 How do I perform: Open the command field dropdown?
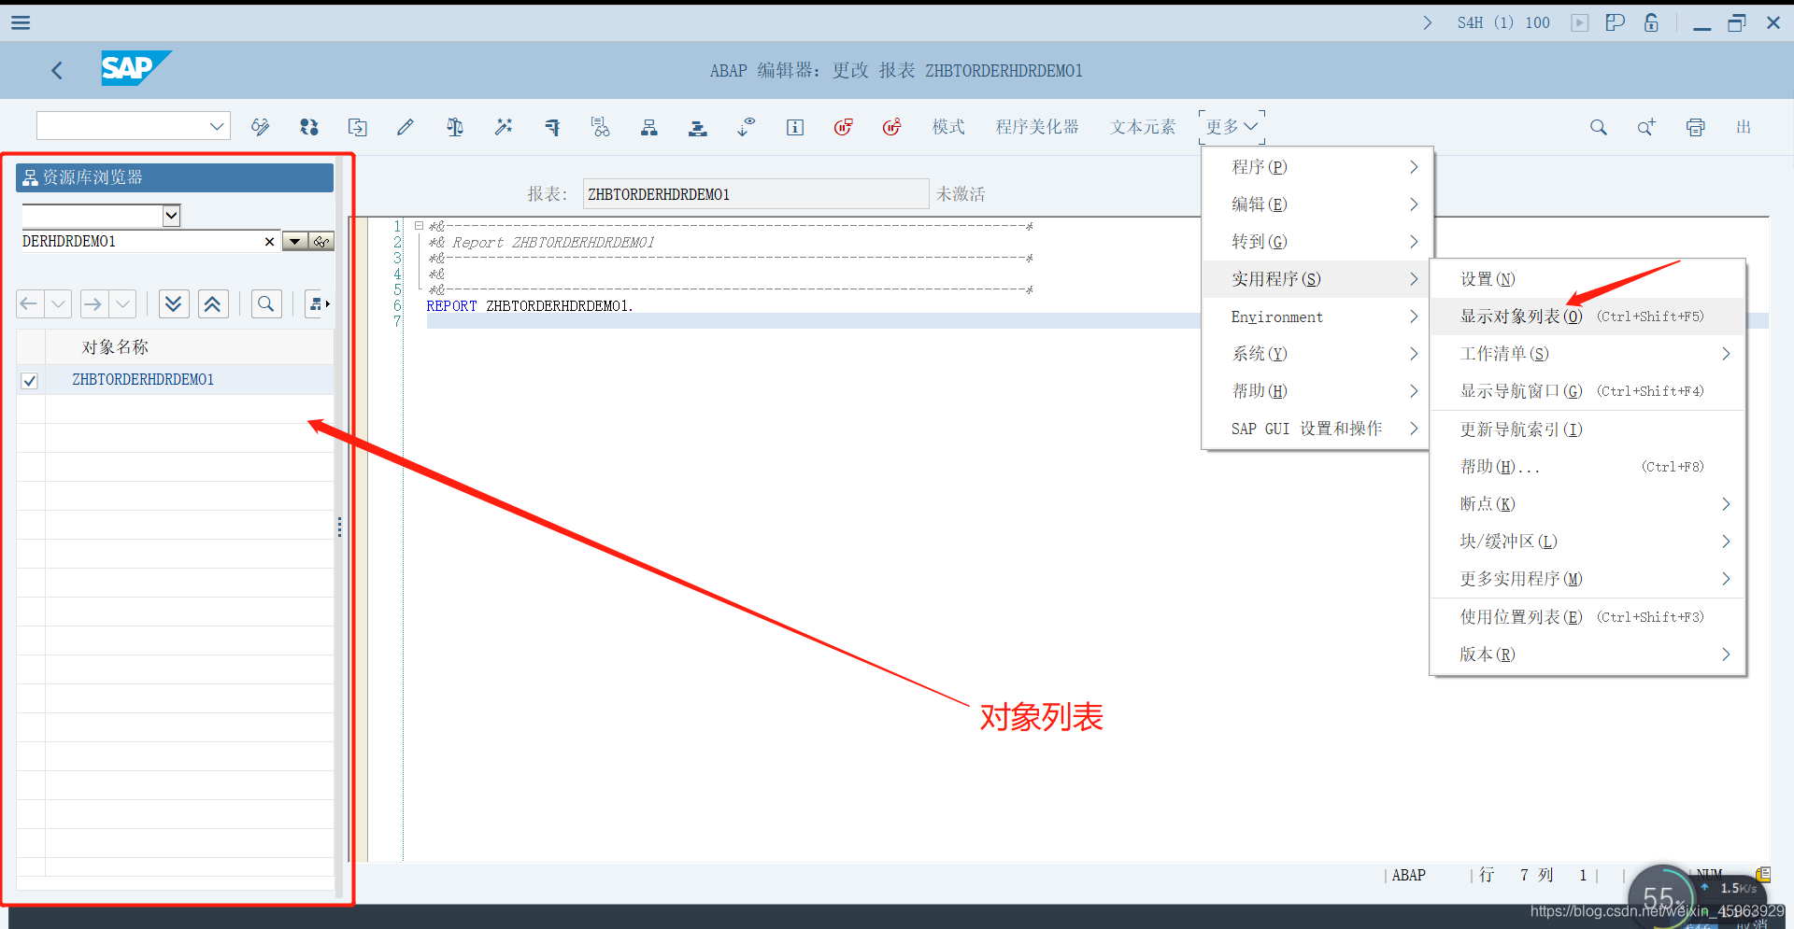tap(217, 126)
